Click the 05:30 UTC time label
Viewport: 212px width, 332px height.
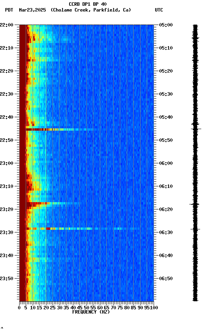(166, 94)
